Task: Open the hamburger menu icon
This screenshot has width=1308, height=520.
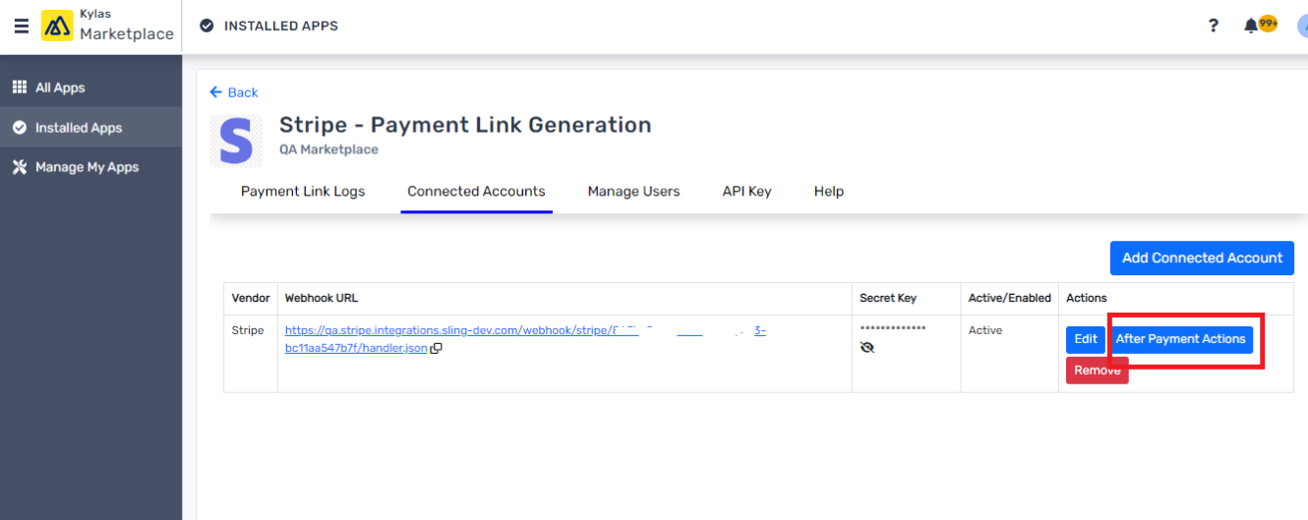Action: [21, 26]
